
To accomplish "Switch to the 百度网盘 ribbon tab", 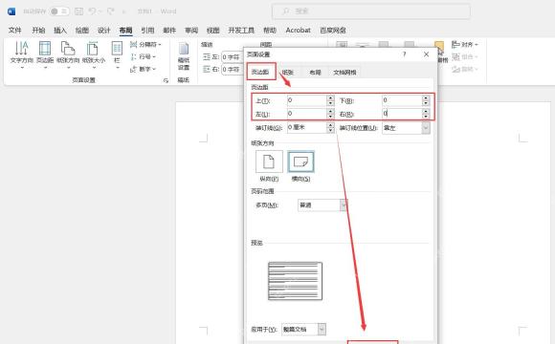I will click(x=333, y=31).
